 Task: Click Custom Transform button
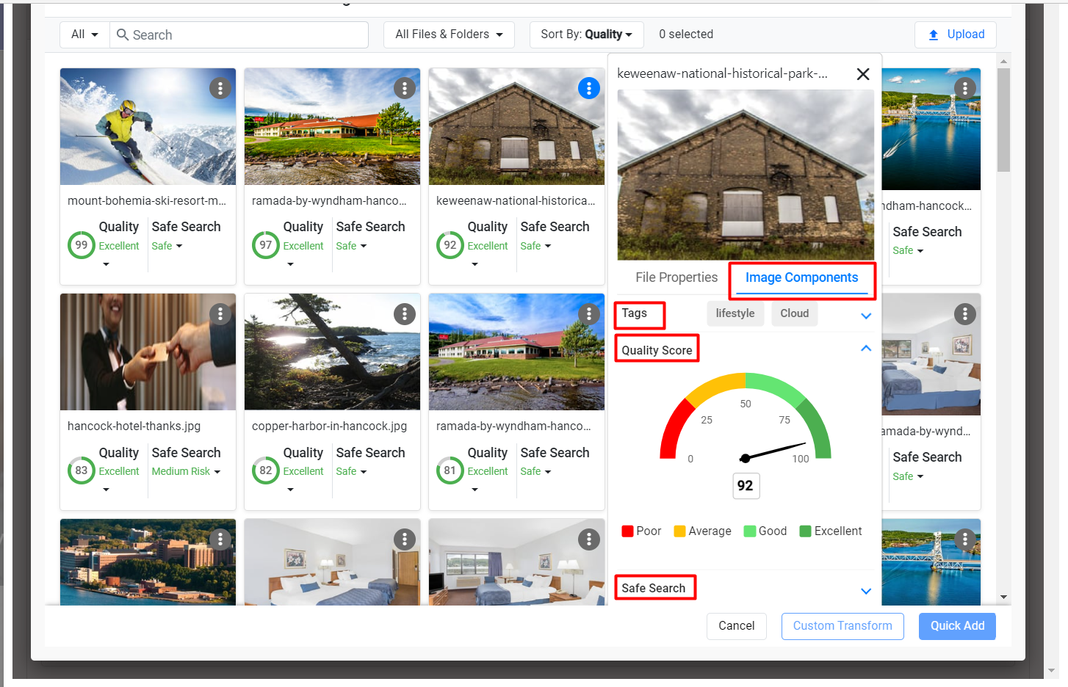(x=843, y=626)
